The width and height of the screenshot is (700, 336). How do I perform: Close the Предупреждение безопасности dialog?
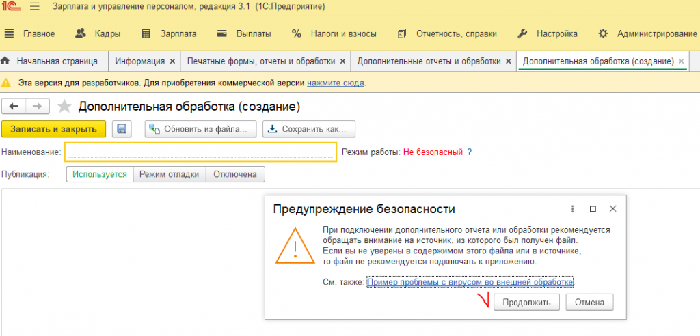click(613, 208)
